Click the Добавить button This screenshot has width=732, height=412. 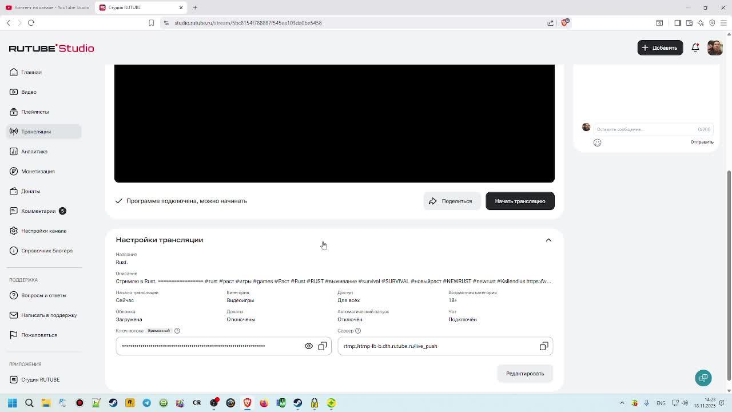tap(660, 48)
